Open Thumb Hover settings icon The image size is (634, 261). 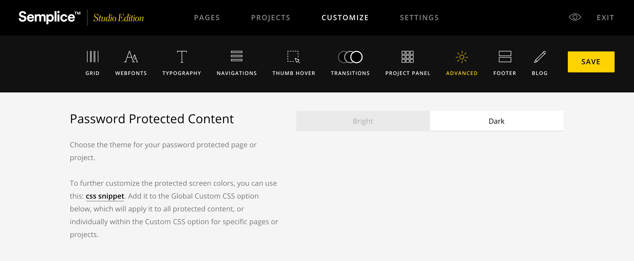coord(294,57)
